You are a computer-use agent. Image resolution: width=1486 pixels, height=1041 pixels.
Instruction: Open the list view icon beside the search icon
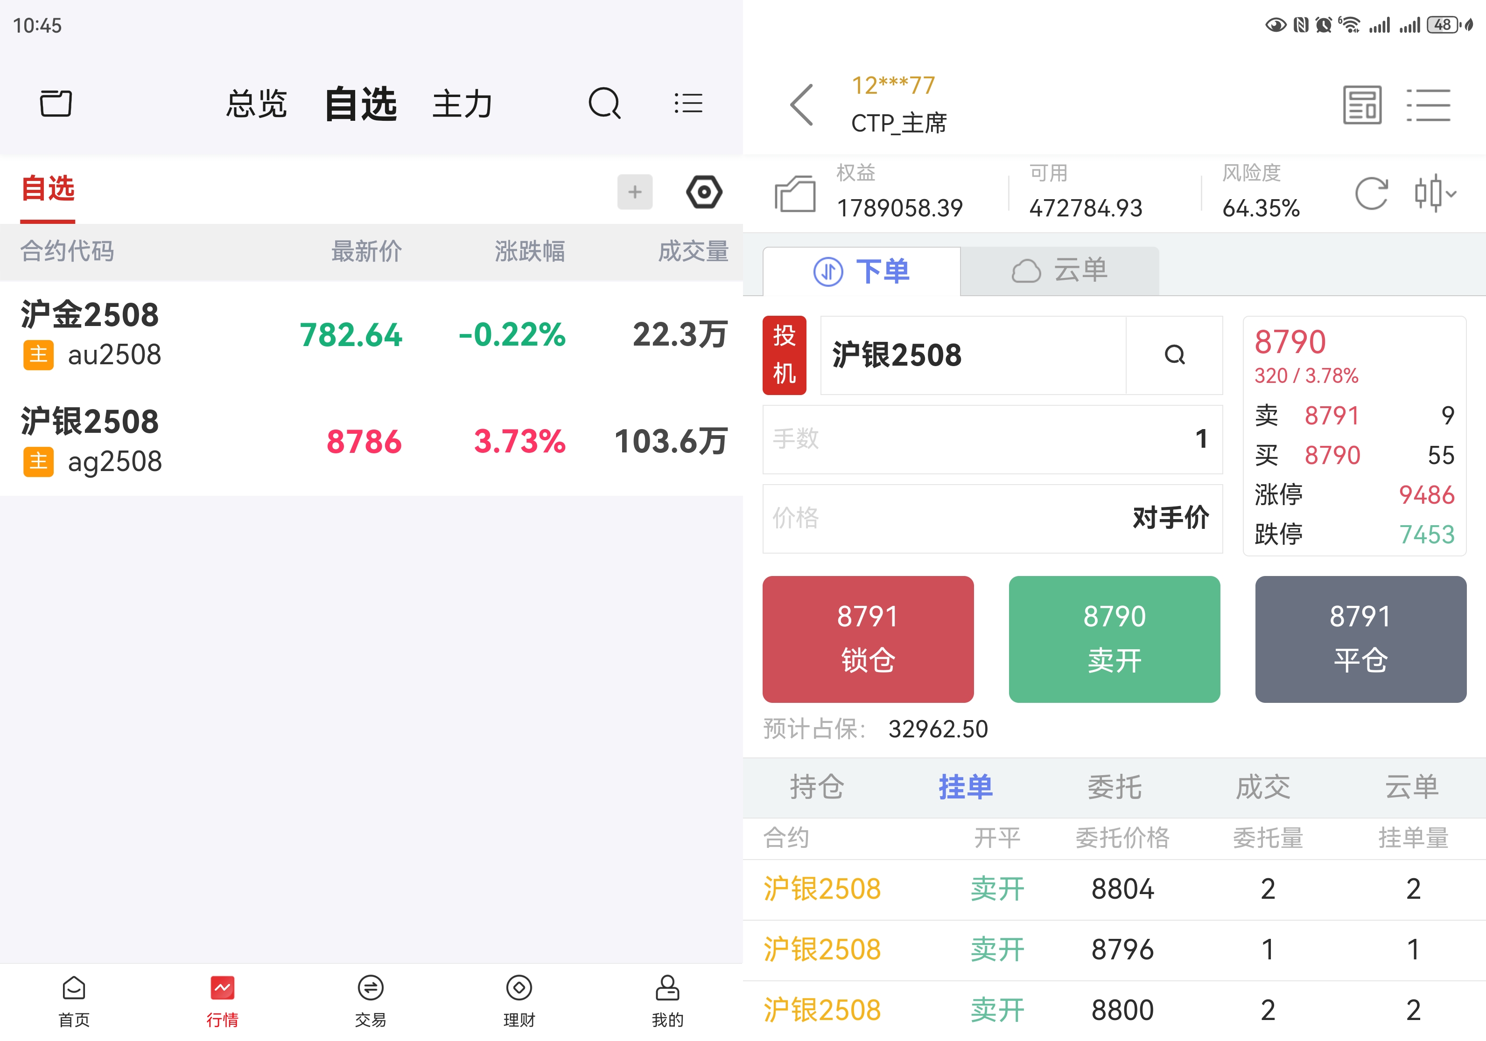point(688,104)
